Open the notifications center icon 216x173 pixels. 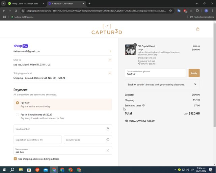pos(211,170)
